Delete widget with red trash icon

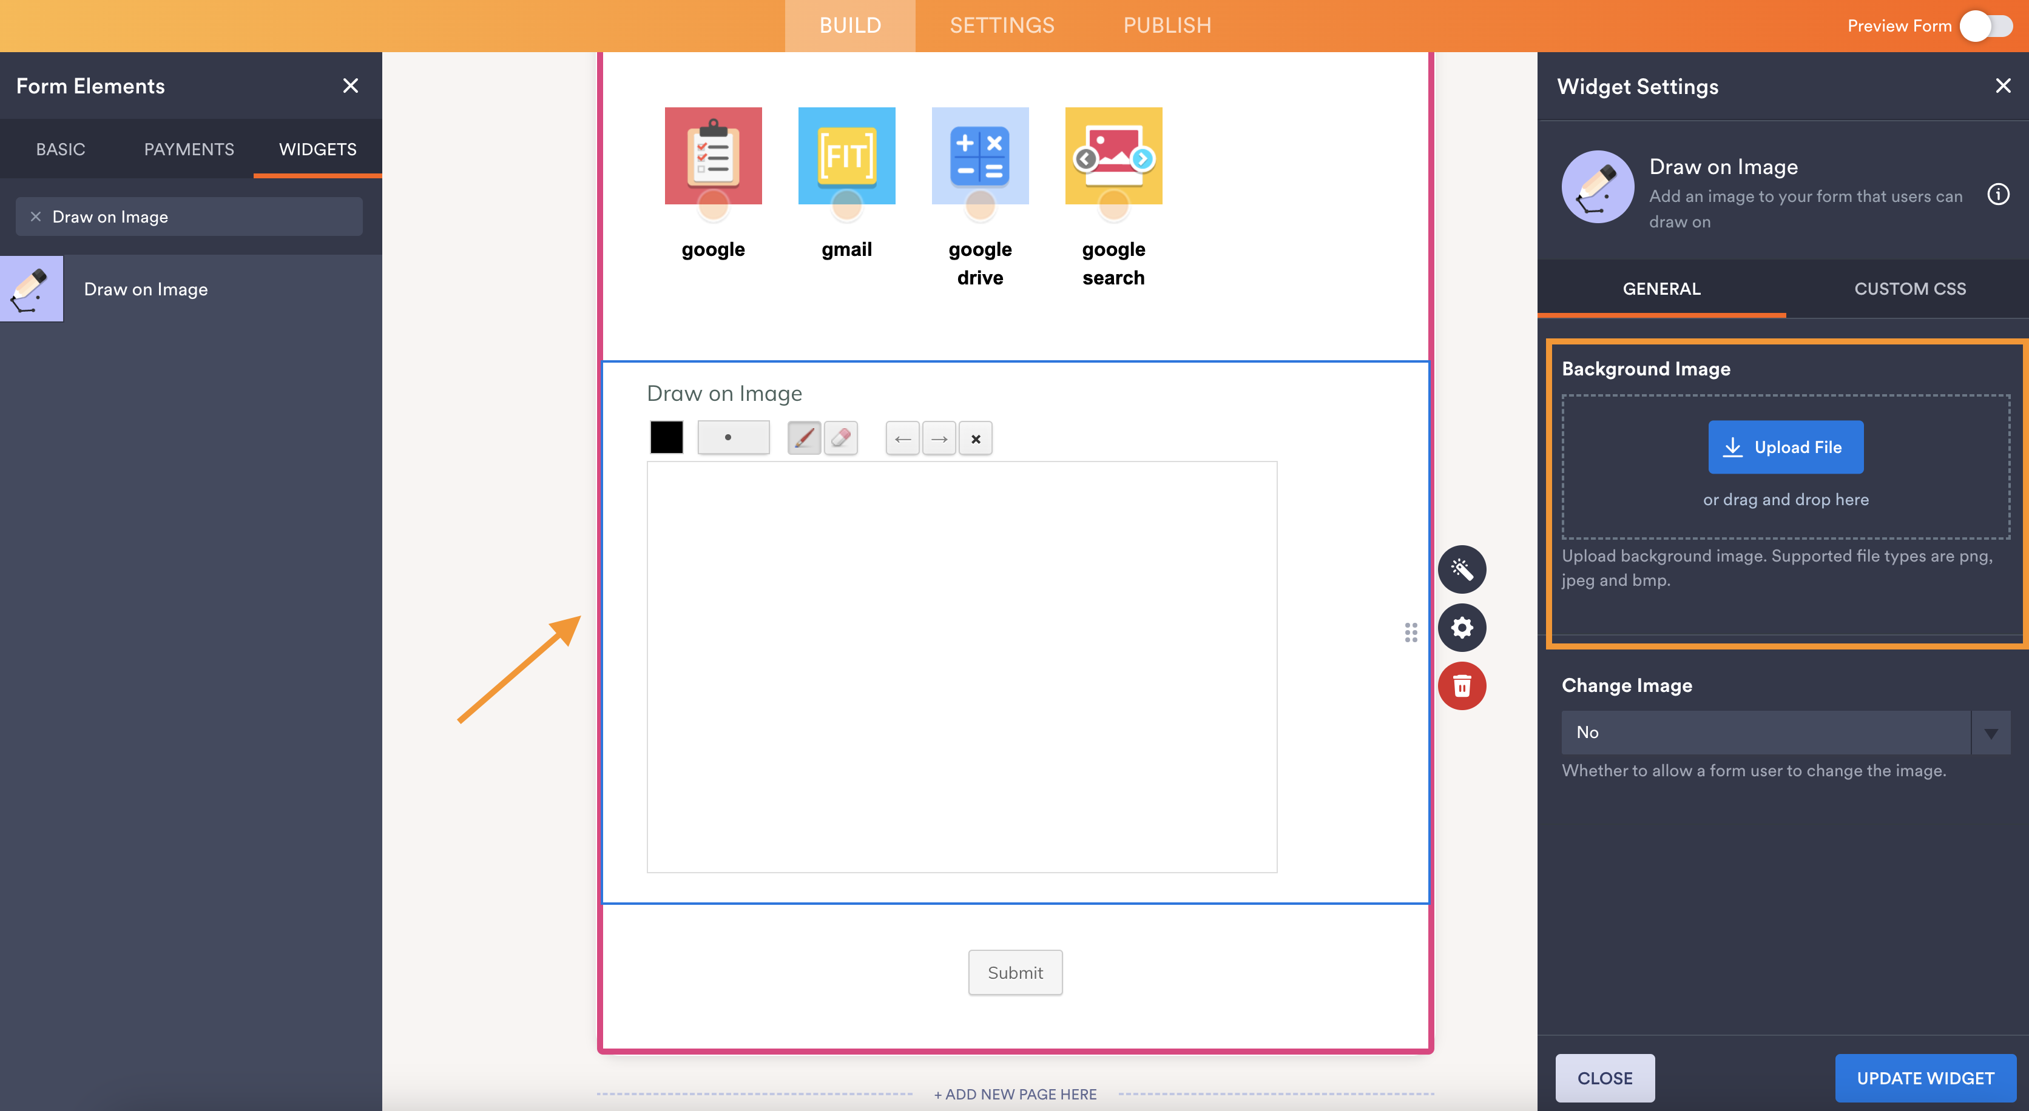pyautogui.click(x=1462, y=686)
